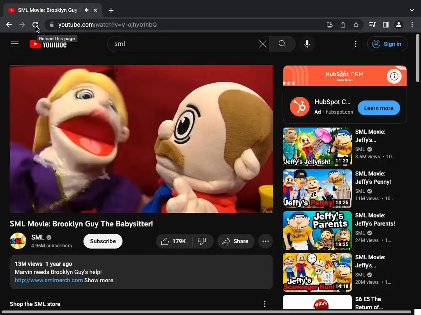Image resolution: width=421 pixels, height=315 pixels.
Task: Click the horizontal scrollbar at bottom
Action: [206, 312]
